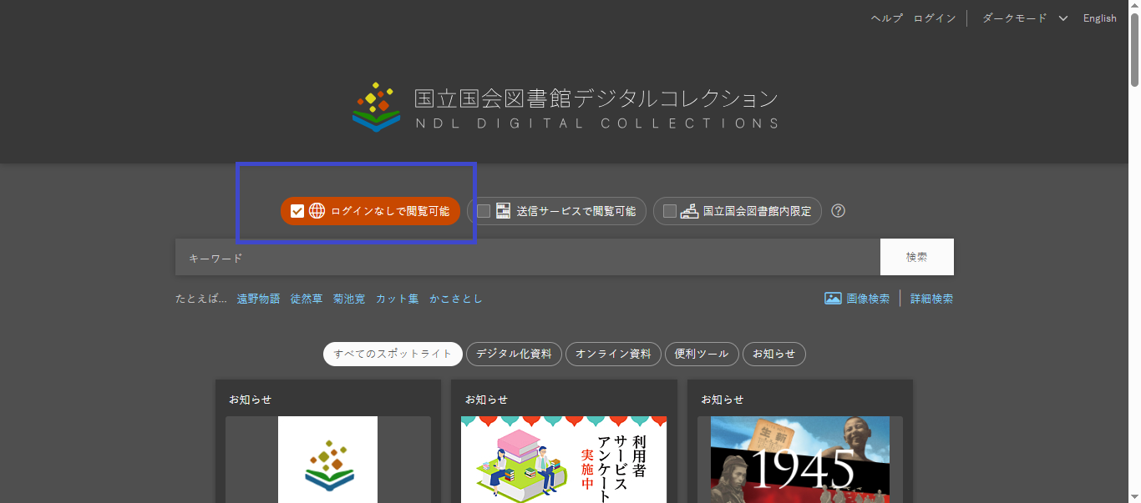Toggle ログインなしで閲覧可能 checkbox
Viewport: 1141px width, 503px height.
pos(297,211)
